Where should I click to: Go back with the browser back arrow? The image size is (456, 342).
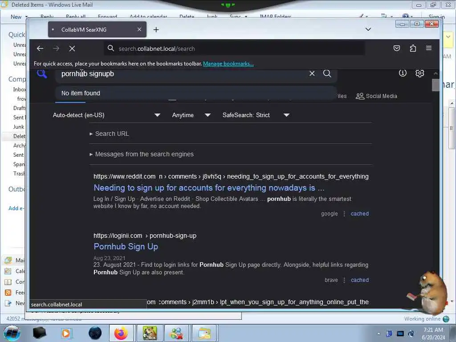click(x=40, y=49)
